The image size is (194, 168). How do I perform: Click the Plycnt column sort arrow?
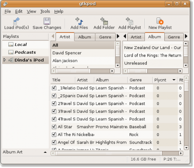pyautogui.click(x=174, y=80)
